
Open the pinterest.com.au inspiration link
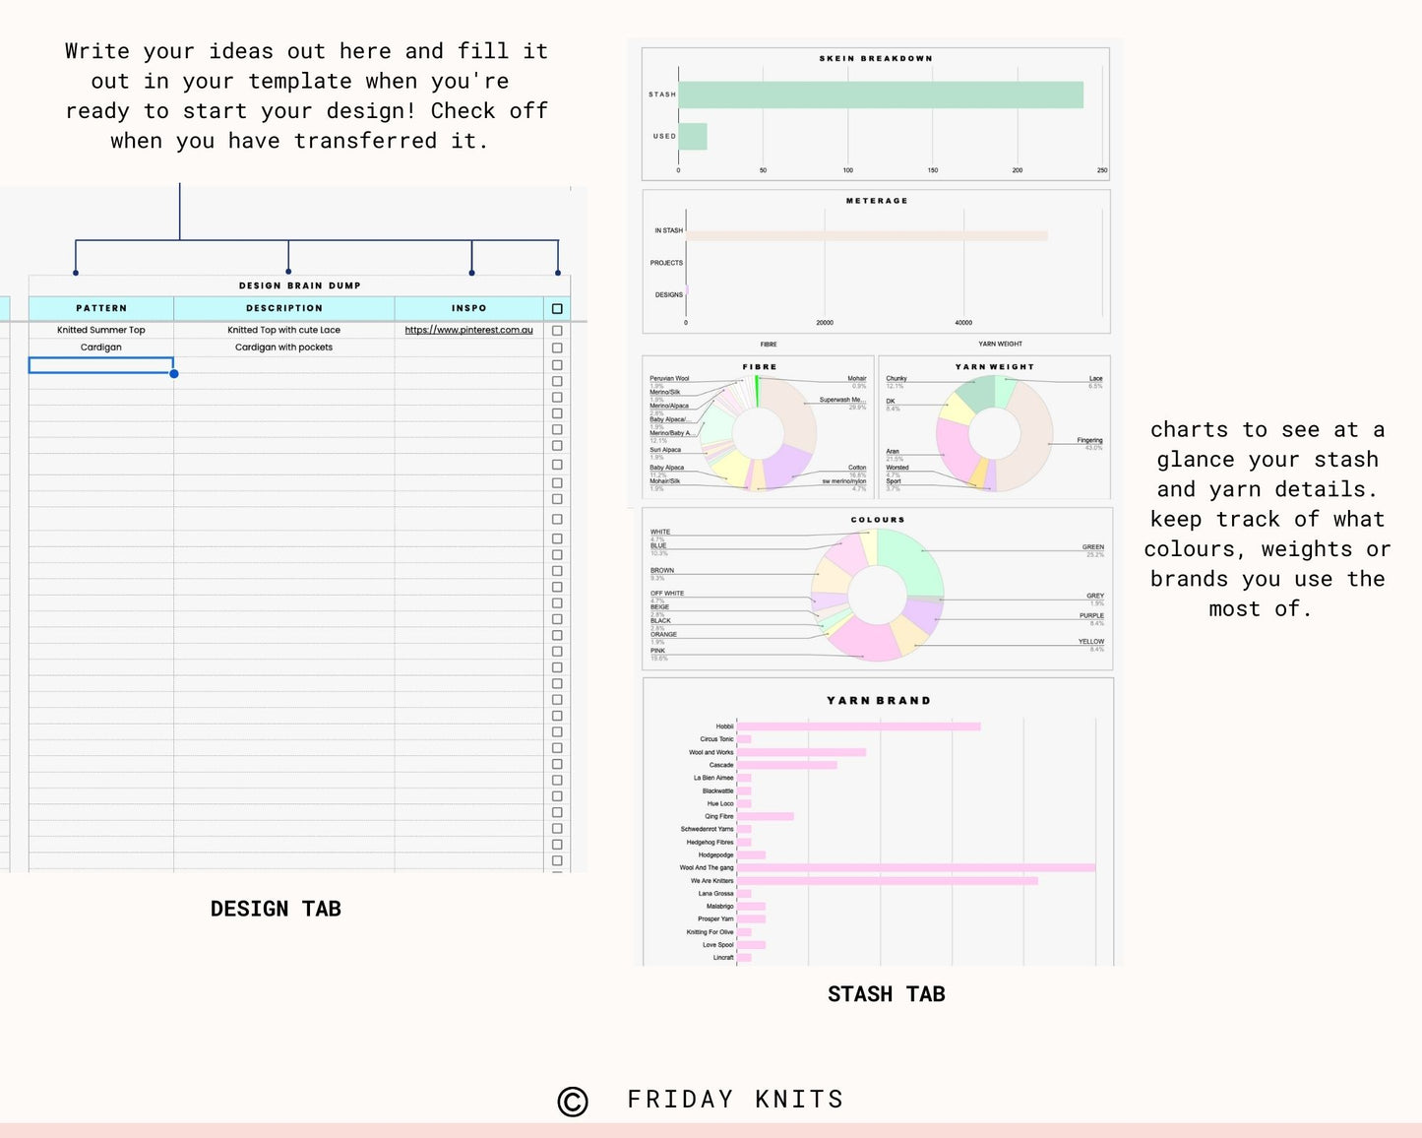pyautogui.click(x=468, y=331)
